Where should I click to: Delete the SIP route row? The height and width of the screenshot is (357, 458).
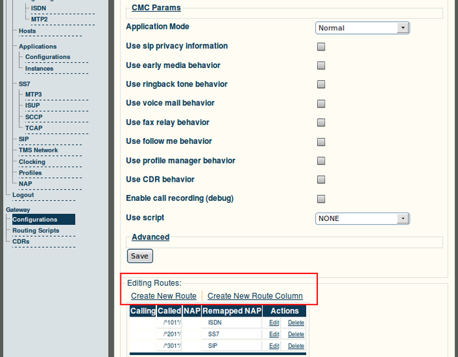pyautogui.click(x=296, y=346)
